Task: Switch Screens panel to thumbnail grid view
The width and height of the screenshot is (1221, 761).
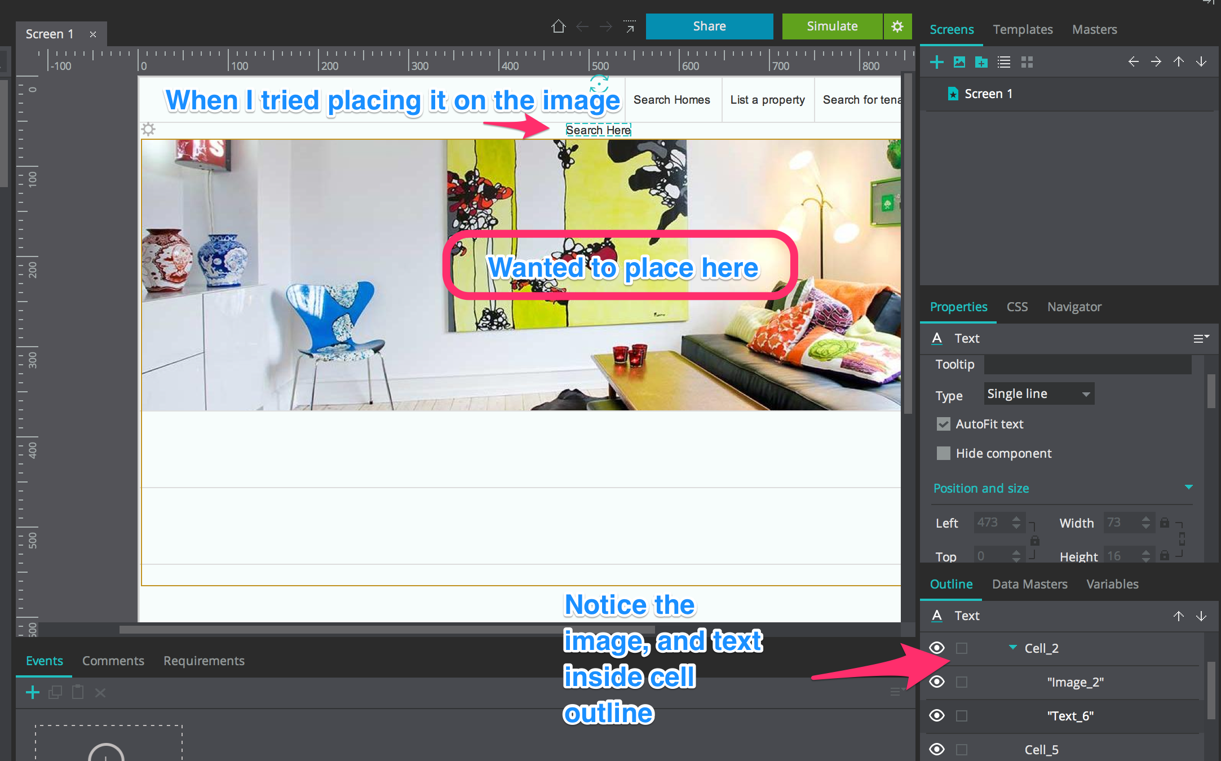Action: click(x=1027, y=62)
